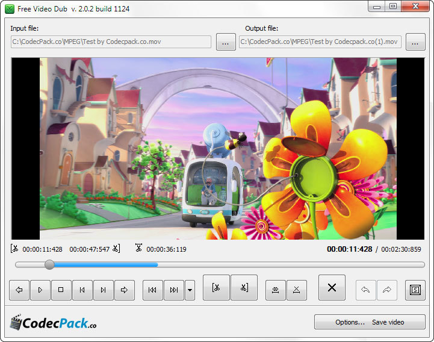
Task: Click the selection start scissors icon by the times
Action: 14,249
